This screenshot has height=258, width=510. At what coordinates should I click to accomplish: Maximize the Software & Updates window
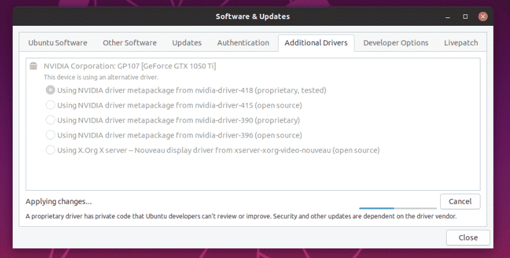(465, 17)
